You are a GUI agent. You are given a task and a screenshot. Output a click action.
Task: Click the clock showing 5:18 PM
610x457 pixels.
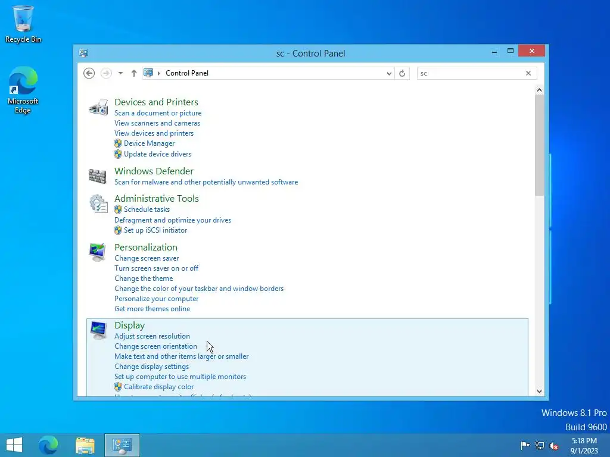[584, 441]
